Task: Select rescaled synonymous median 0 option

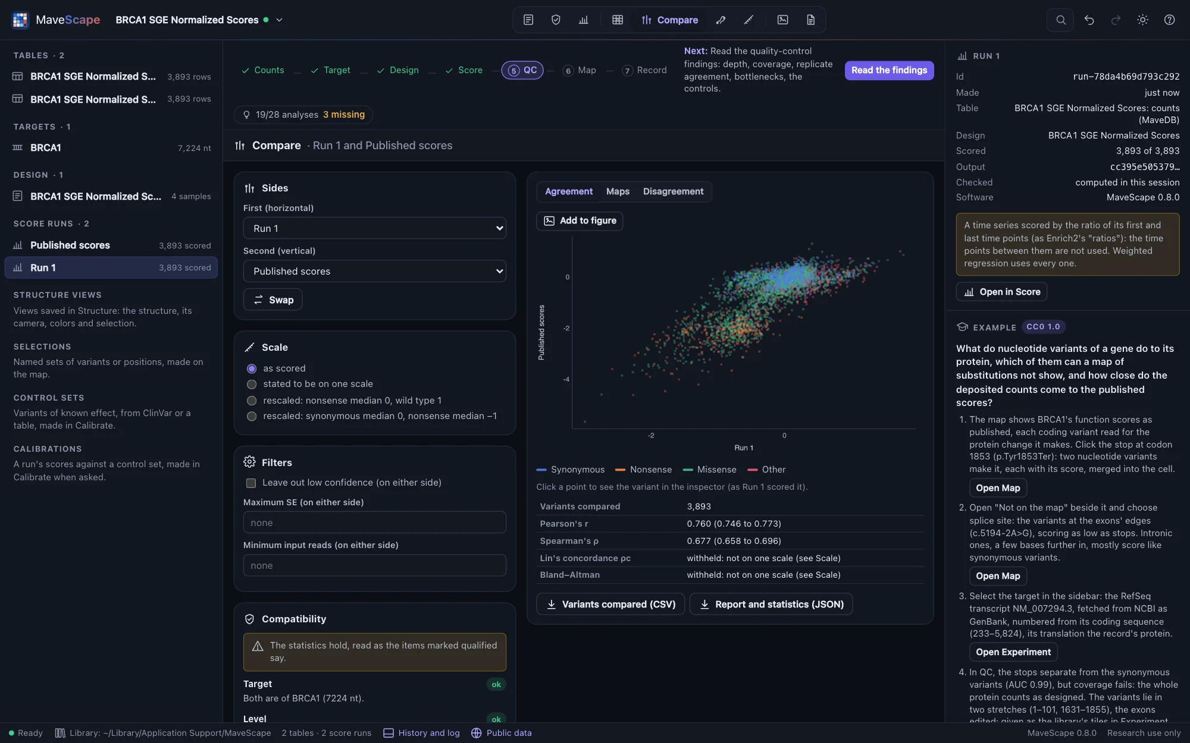Action: tap(252, 416)
